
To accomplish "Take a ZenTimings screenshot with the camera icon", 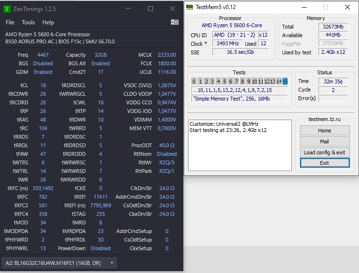I will click(x=174, y=22).
